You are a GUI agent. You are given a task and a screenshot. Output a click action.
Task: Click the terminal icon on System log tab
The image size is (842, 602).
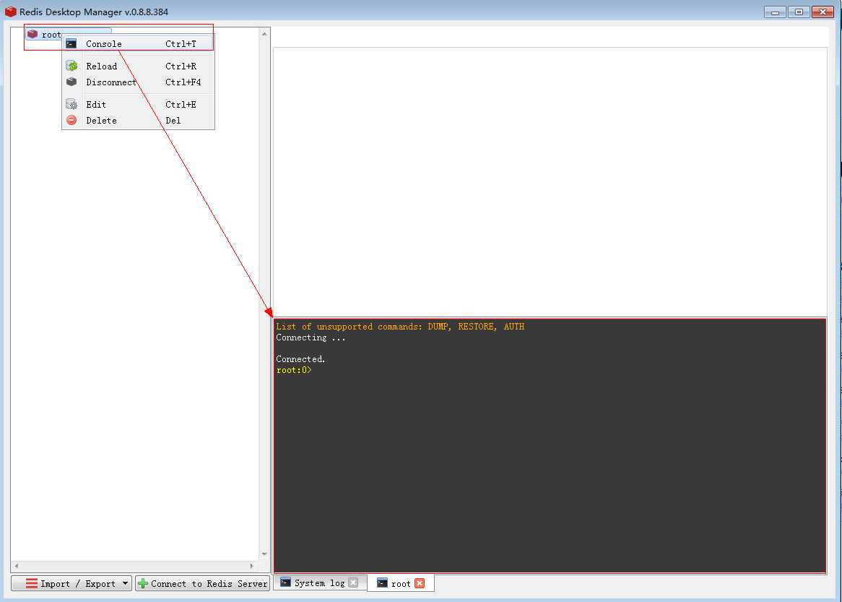click(x=286, y=582)
